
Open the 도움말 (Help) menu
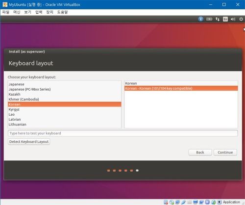(x=62, y=12)
